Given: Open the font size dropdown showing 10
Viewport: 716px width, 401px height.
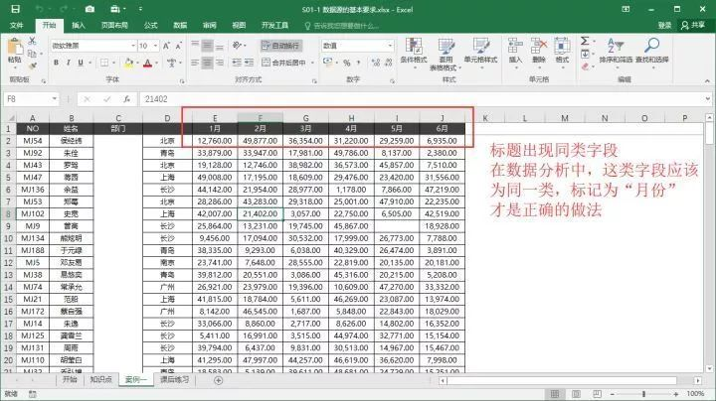Looking at the screenshot, I should pyautogui.click(x=156, y=46).
